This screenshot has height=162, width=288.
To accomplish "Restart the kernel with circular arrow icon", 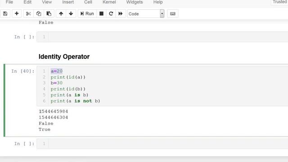I will [x=111, y=13].
